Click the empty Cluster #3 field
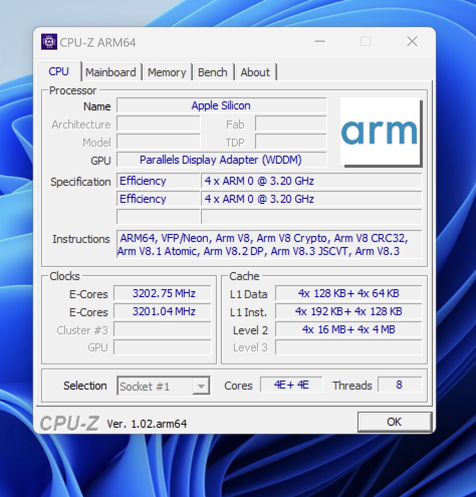Screen dimensions: 476x497 coord(162,329)
